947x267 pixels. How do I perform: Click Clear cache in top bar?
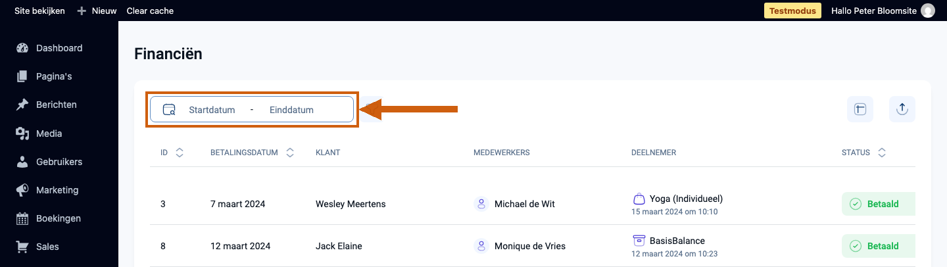pos(150,11)
